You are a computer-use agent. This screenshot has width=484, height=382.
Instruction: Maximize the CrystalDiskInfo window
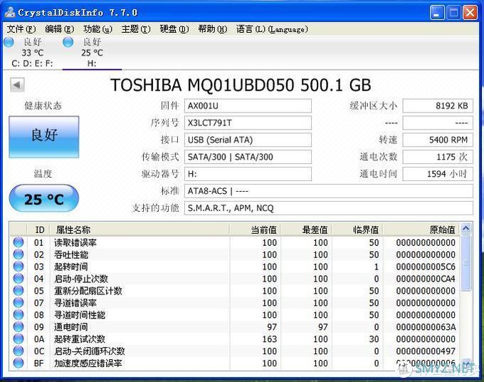(453, 13)
